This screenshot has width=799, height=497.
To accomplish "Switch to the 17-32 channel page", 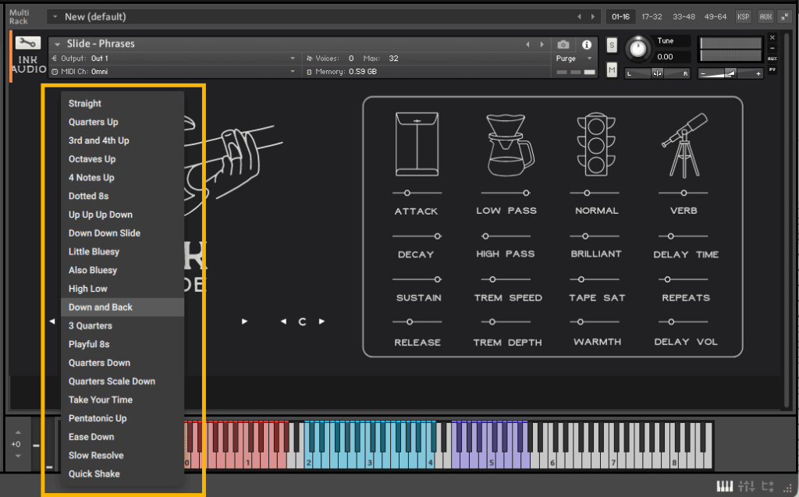I will click(x=652, y=16).
